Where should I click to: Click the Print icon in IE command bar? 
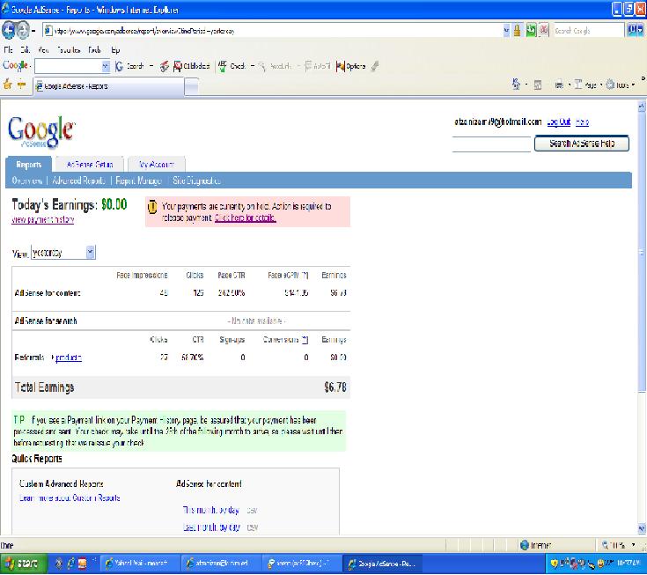[x=559, y=85]
